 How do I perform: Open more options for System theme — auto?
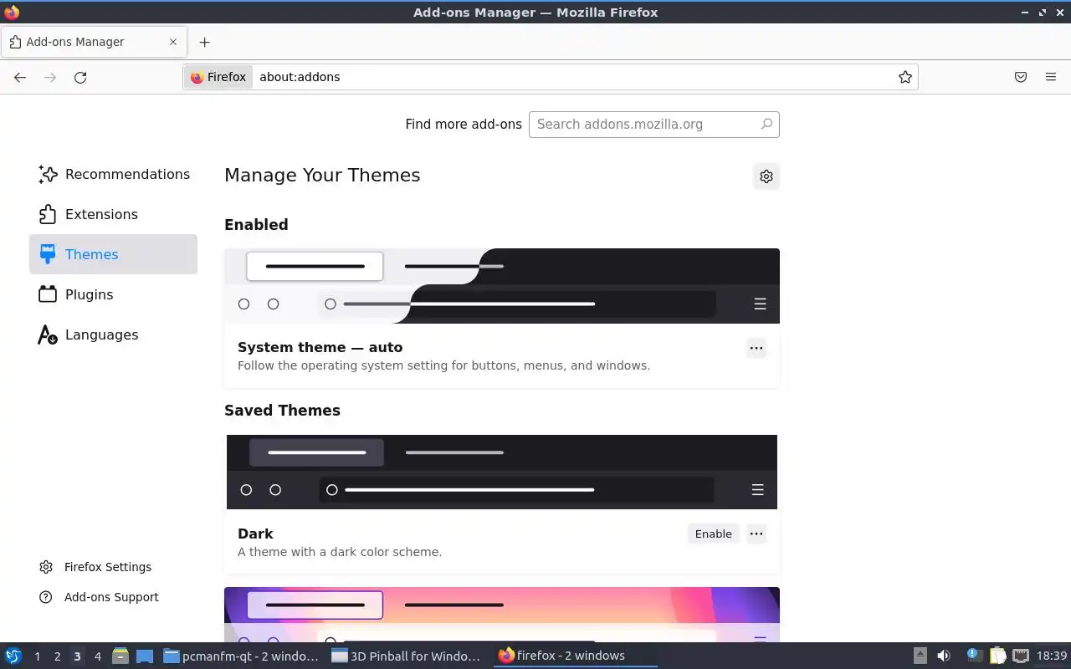click(756, 348)
